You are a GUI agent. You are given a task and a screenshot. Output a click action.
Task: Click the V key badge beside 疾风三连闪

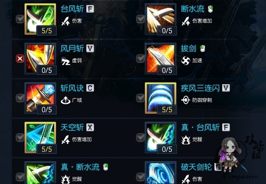226,88
